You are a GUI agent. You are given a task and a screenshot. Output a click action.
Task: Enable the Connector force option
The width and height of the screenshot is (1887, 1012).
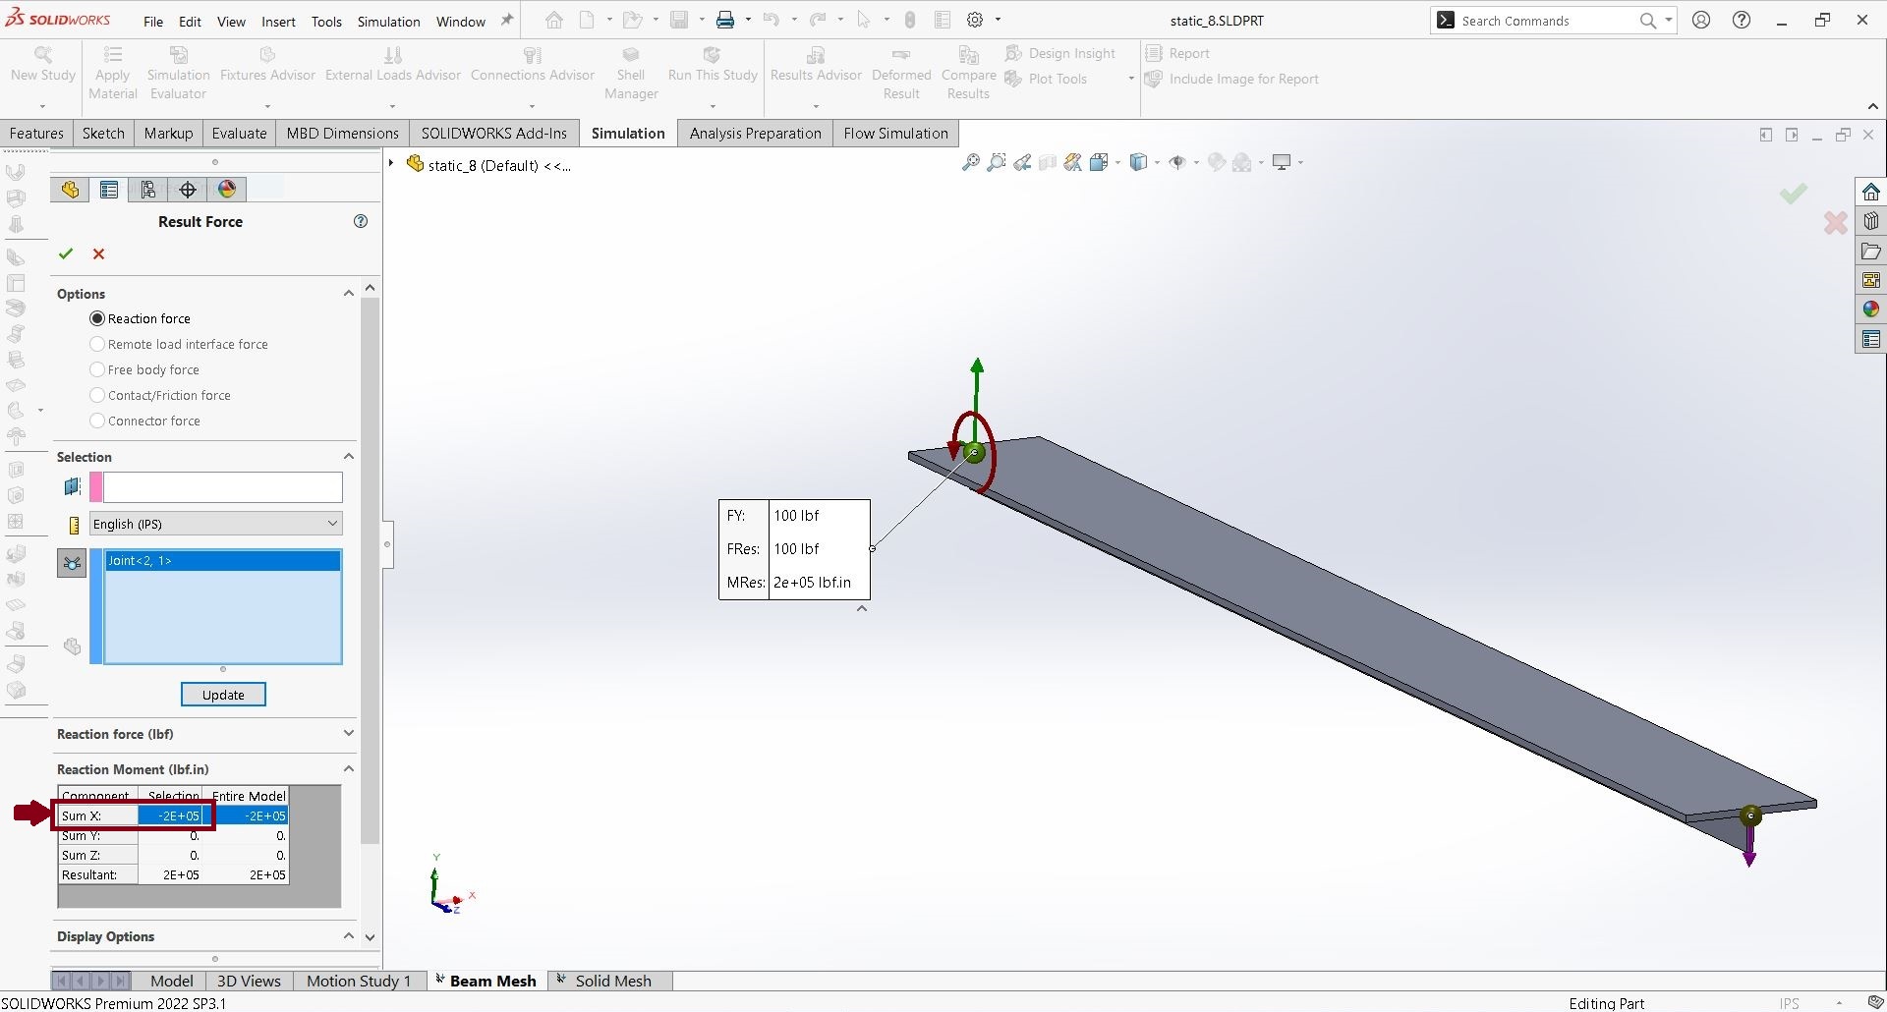97,421
